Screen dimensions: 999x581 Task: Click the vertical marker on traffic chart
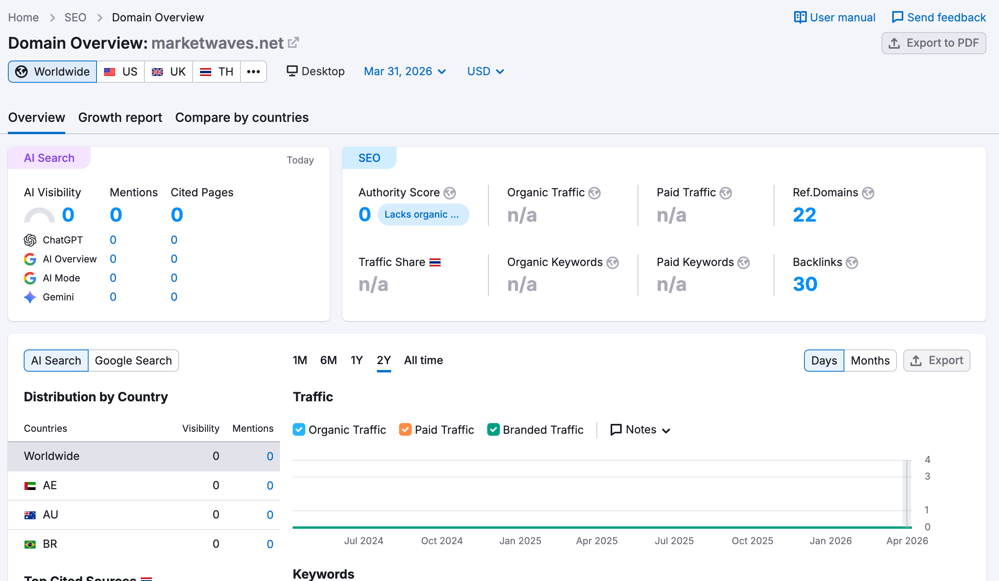(x=906, y=494)
